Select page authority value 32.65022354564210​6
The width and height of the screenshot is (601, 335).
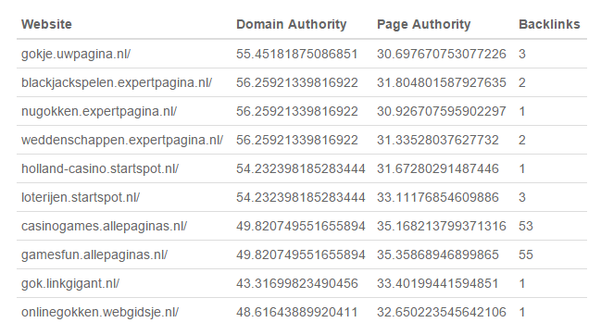click(442, 313)
